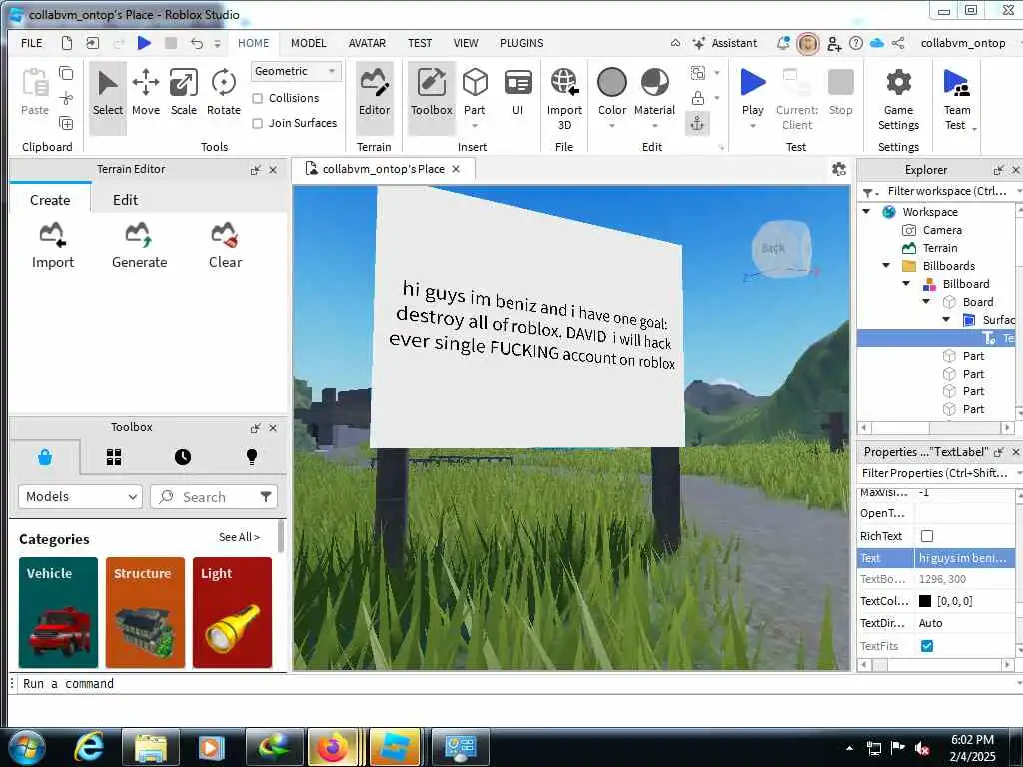Click the TextColor3 black swatch
The width and height of the screenshot is (1023, 767).
point(925,601)
